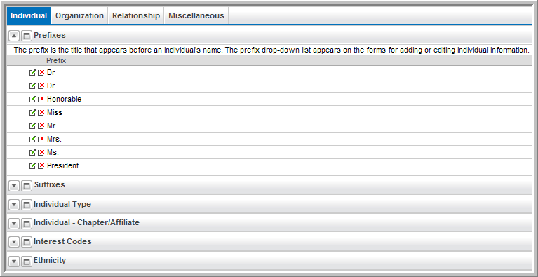
Task: Edit the Dr prefix entry
Action: [32, 73]
